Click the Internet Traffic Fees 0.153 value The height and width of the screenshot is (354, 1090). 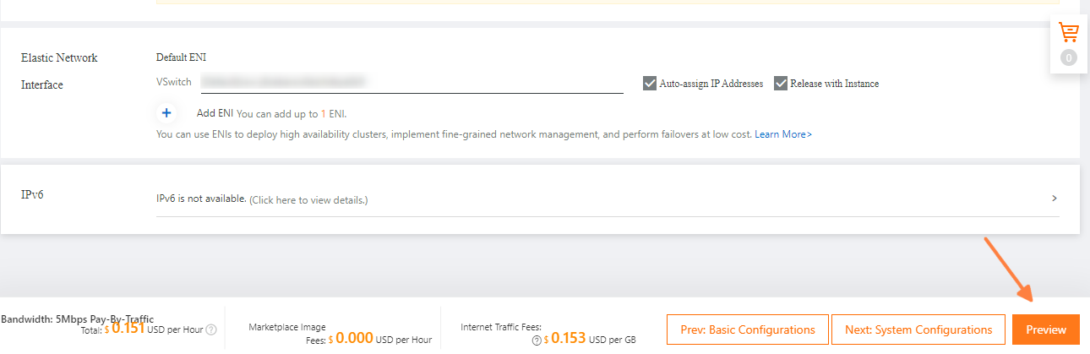pos(569,339)
